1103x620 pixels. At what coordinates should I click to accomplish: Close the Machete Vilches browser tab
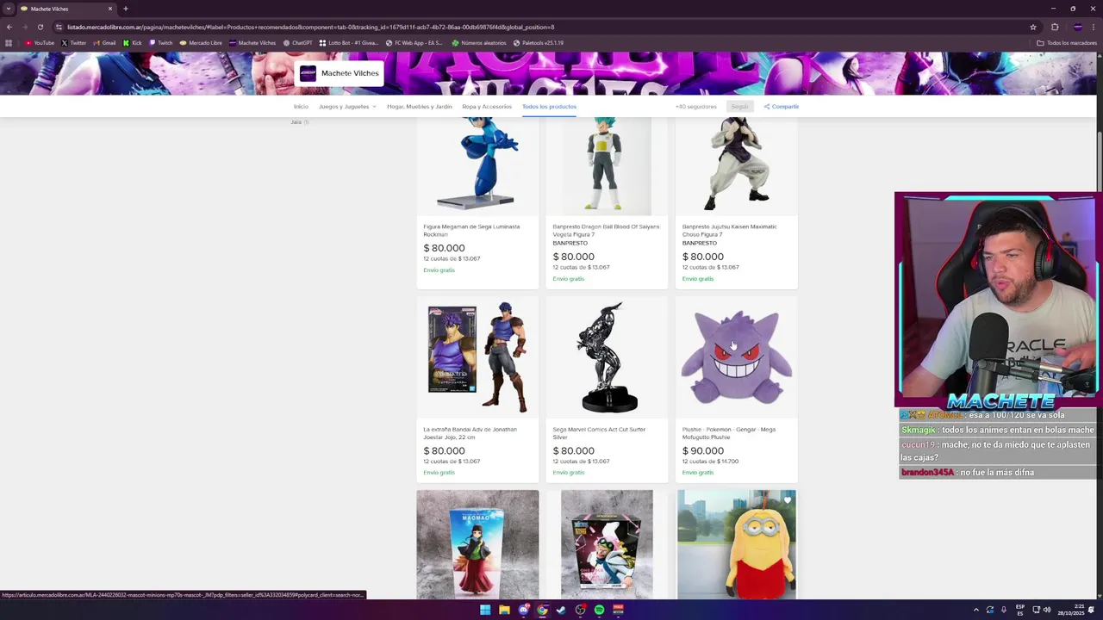tap(110, 9)
